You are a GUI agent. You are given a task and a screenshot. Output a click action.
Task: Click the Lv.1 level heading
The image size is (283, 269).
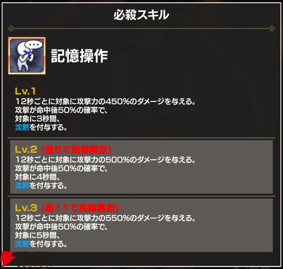(25, 91)
